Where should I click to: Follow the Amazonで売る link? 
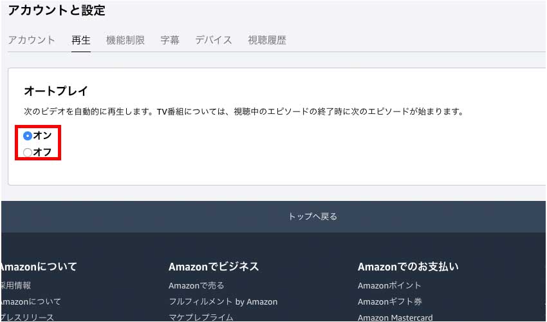[x=196, y=285]
